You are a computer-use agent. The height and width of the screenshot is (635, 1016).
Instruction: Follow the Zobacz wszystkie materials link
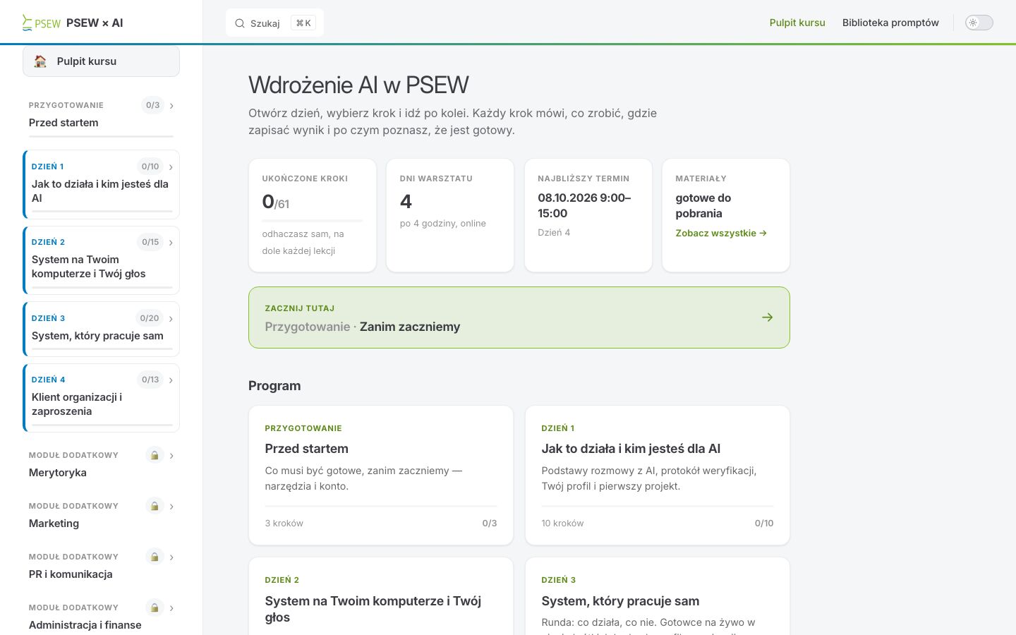point(721,233)
